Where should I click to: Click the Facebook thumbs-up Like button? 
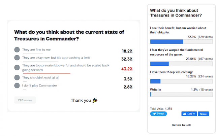click(x=189, y=114)
